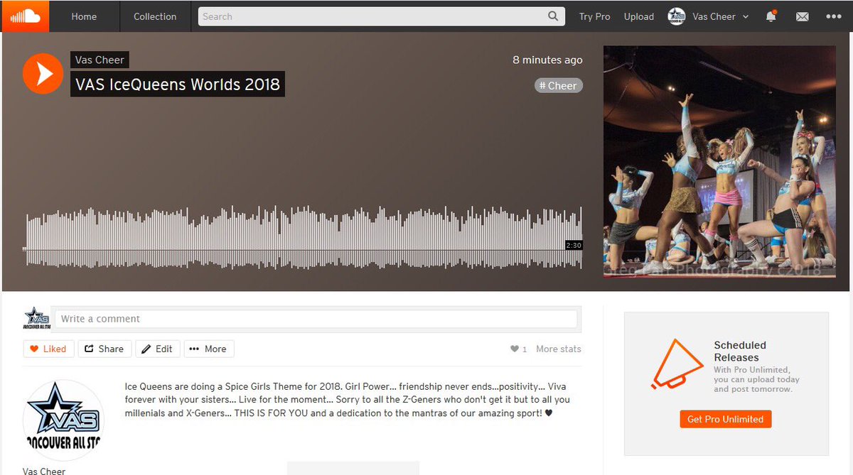Screen dimensions: 853x475
Task: Open the Share dialog for the track
Action: click(104, 349)
